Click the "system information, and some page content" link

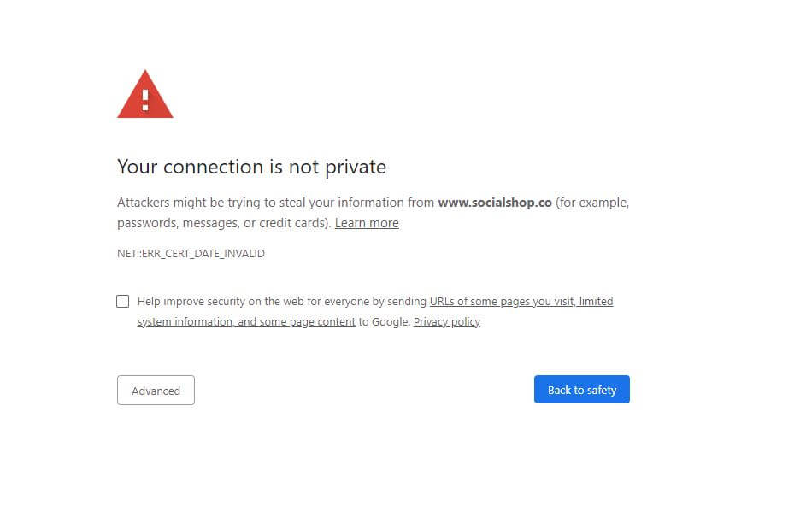(x=246, y=322)
